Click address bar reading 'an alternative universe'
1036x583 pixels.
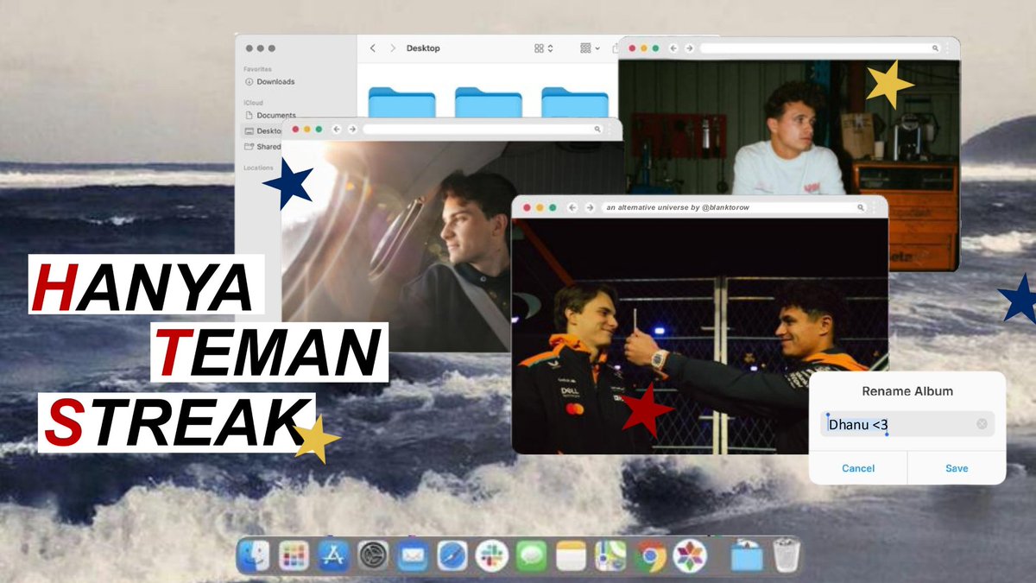734,207
